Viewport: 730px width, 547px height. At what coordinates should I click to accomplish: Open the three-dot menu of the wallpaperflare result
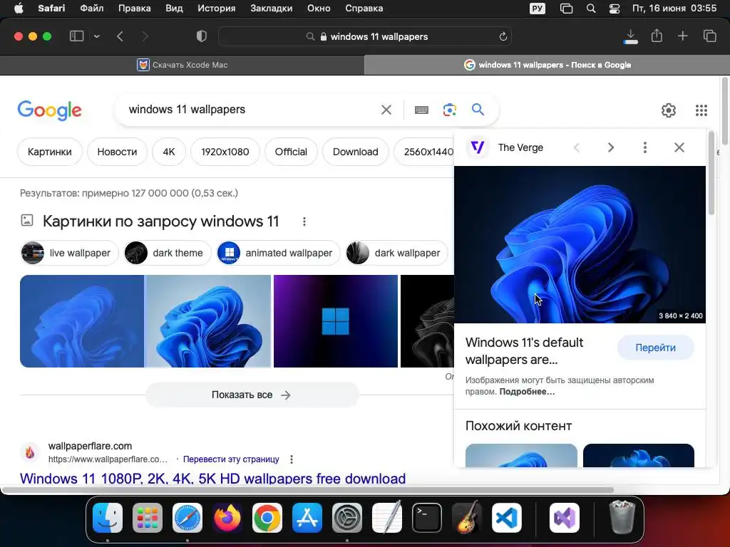click(x=292, y=459)
